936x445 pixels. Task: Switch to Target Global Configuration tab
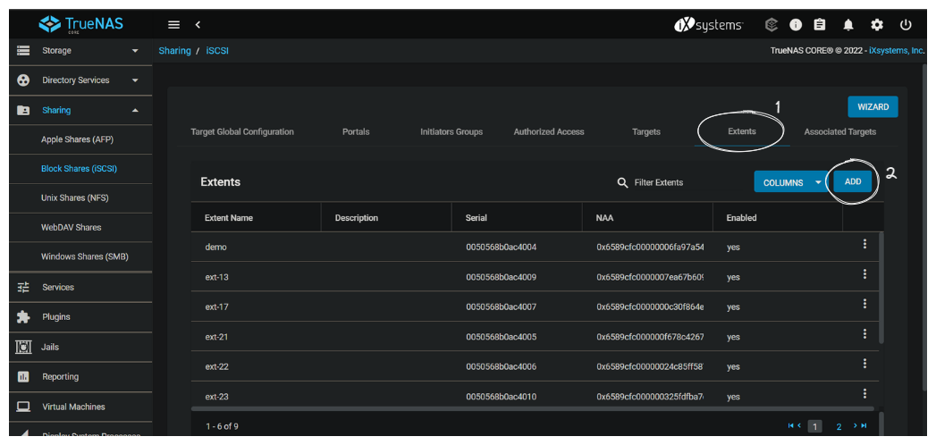click(241, 132)
